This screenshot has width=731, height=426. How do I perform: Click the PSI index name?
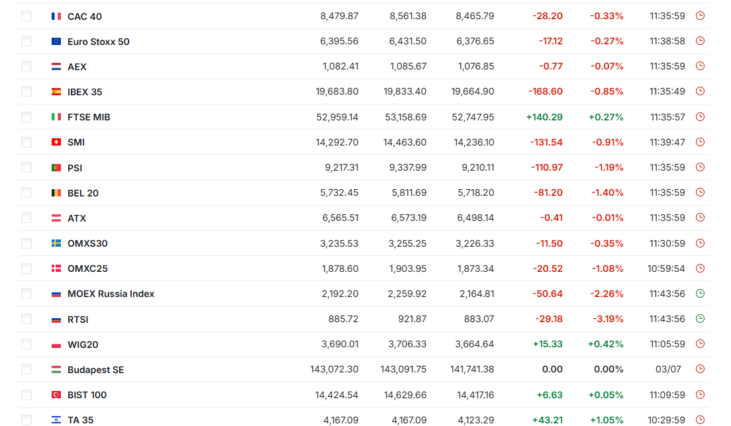coord(75,167)
